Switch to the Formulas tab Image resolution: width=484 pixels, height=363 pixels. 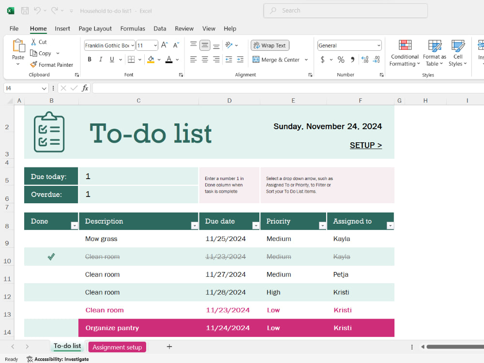(x=133, y=29)
